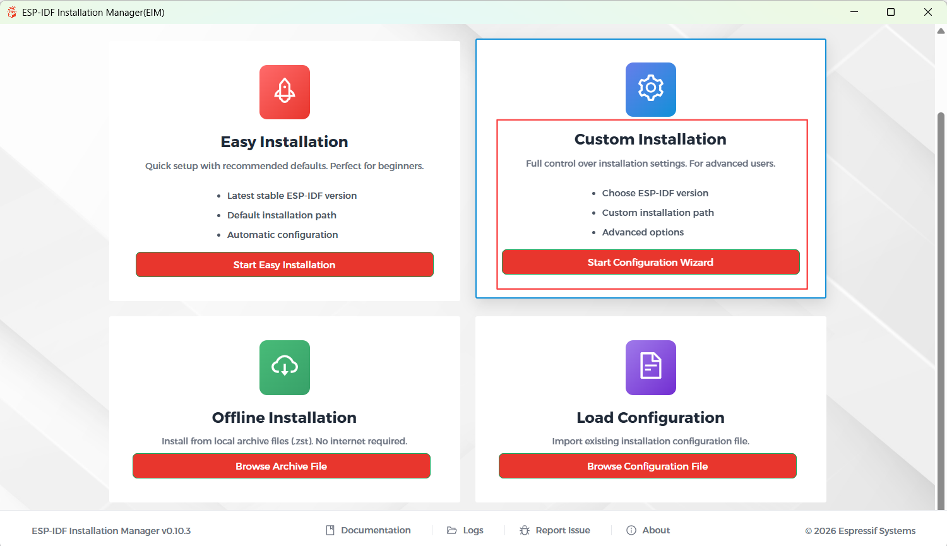Click 'Full control over installation settings' description
Screen dimensions: 947x546
[x=651, y=163]
